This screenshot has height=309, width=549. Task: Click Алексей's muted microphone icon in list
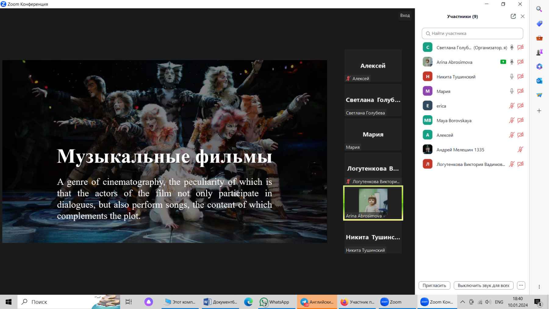point(512,135)
